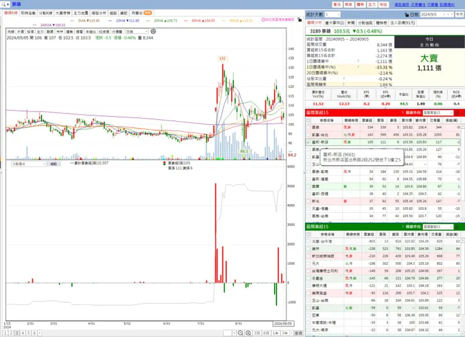The height and width of the screenshot is (337, 465).
Task: Click the 看法 button in top bar
Action: coord(337,4)
